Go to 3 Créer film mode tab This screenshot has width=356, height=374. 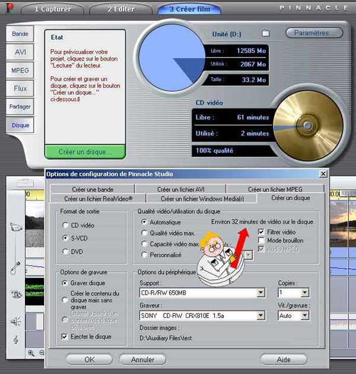tap(189, 9)
